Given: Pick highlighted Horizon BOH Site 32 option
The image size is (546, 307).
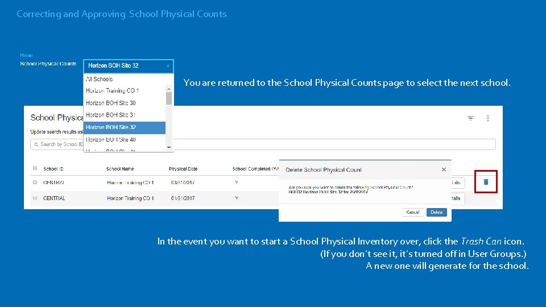Looking at the screenshot, I should pyautogui.click(x=125, y=127).
